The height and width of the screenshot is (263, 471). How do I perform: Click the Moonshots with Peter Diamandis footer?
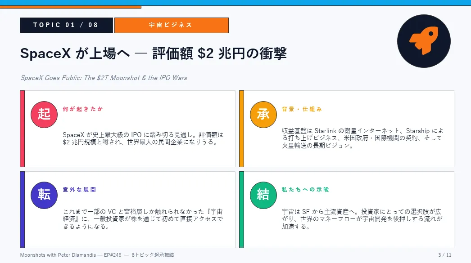click(97, 255)
